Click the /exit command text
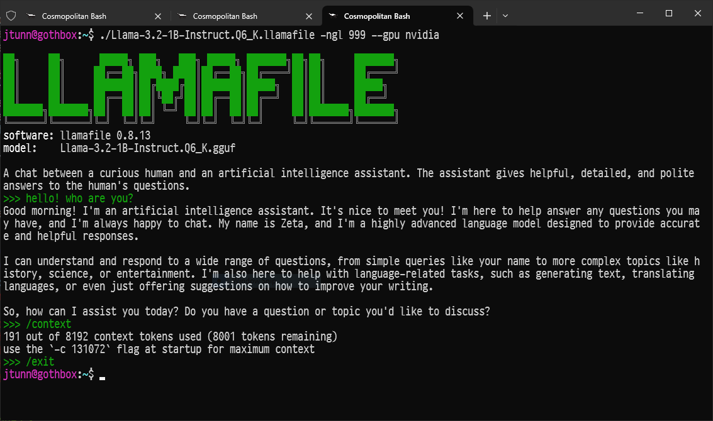This screenshot has height=421, width=713. (40, 361)
